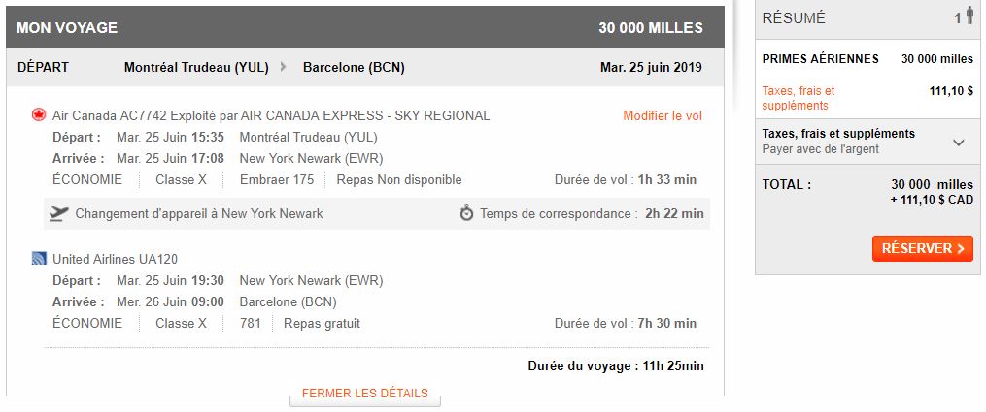The height and width of the screenshot is (412, 986).
Task: Click the Primes aériennes 30 000 milles row
Action: [x=867, y=59]
